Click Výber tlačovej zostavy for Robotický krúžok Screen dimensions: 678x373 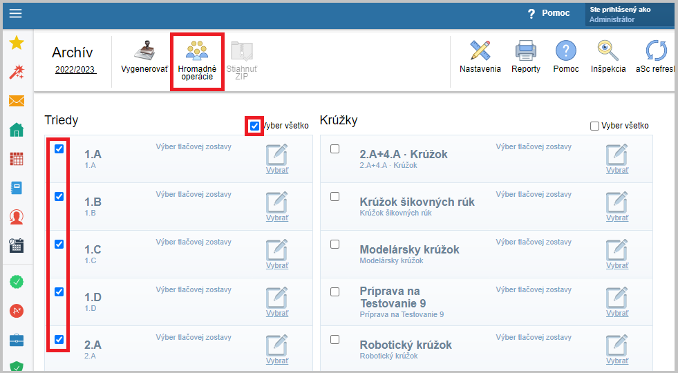(x=534, y=337)
